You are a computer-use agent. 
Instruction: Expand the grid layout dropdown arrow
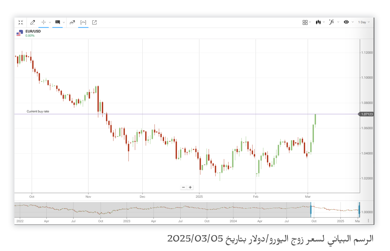pos(310,22)
